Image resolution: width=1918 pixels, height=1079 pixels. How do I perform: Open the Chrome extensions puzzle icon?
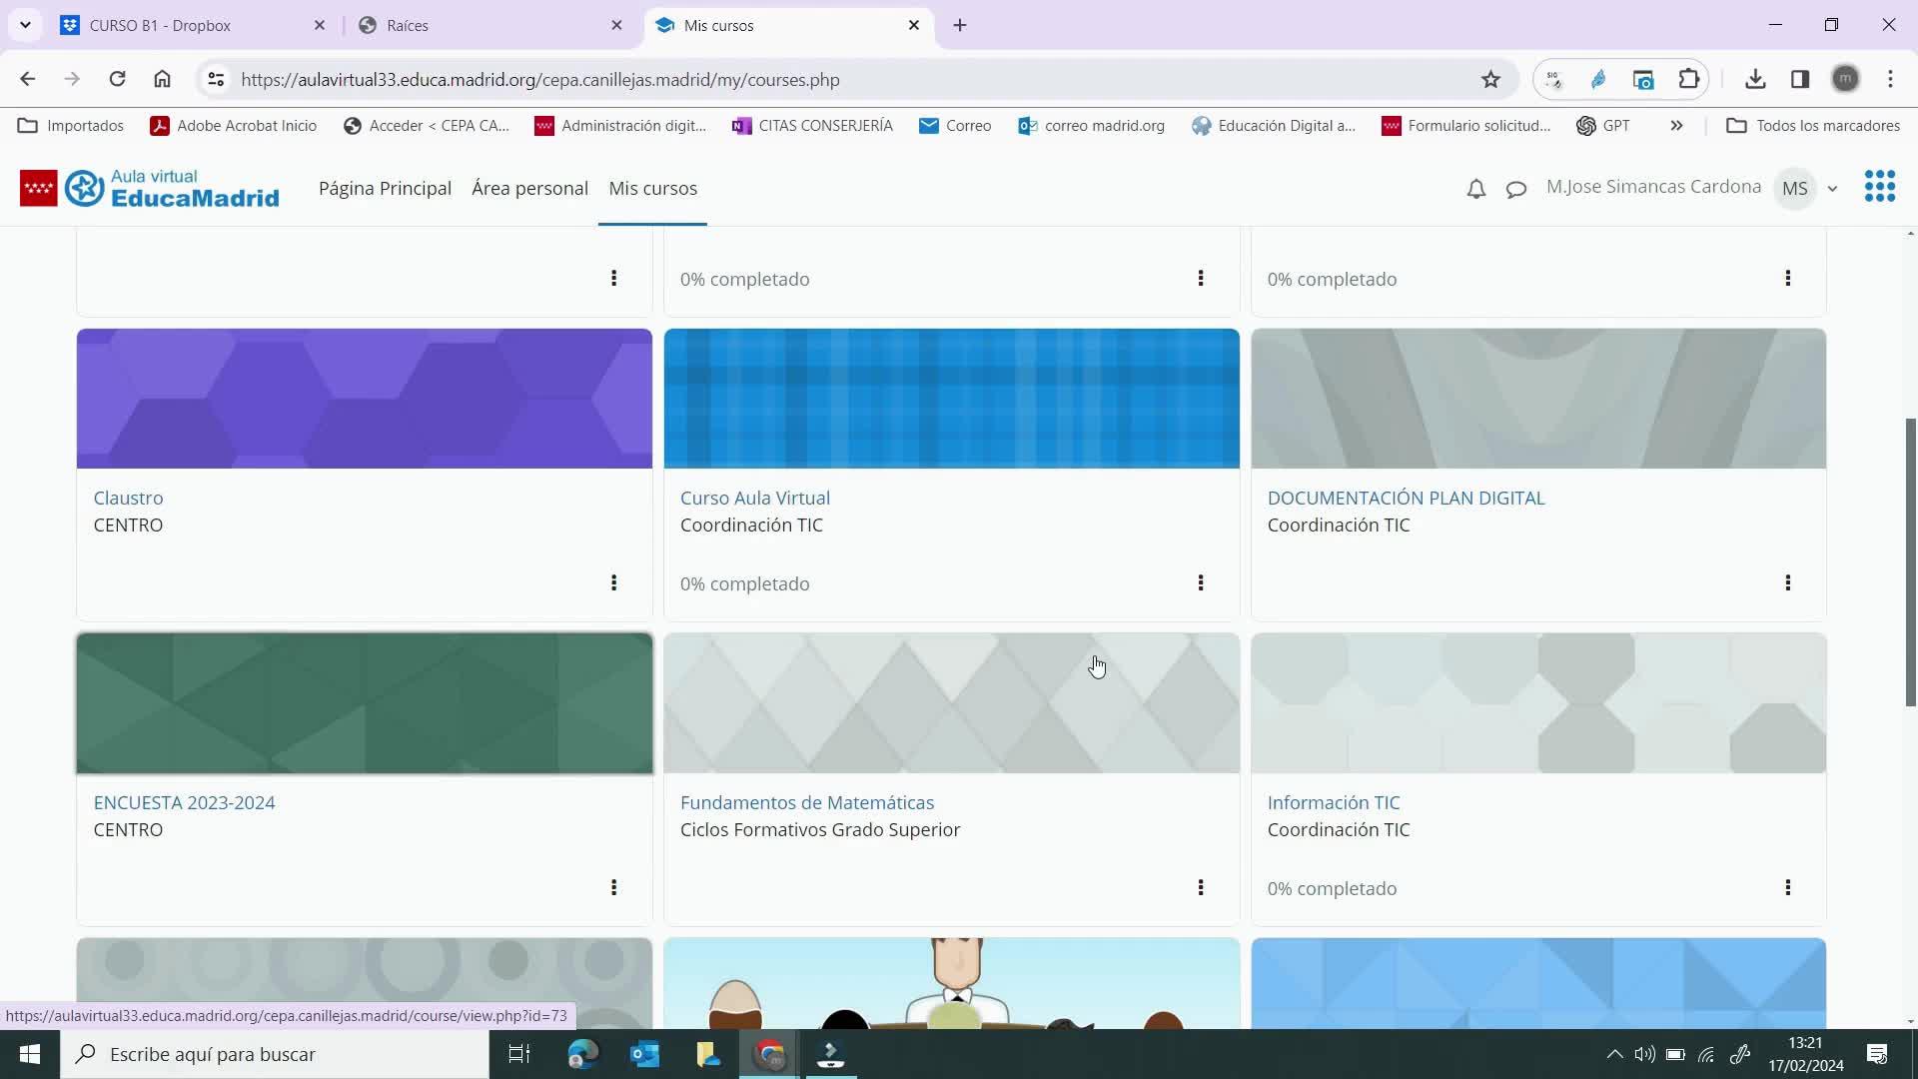pyautogui.click(x=1688, y=79)
